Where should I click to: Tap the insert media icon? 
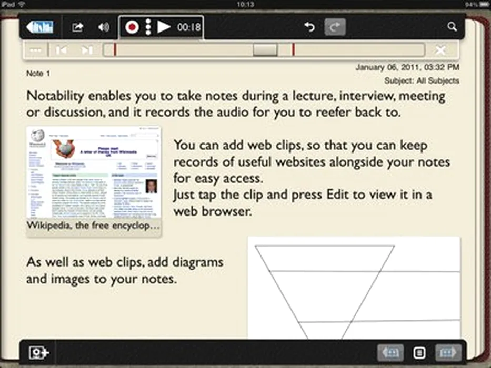coord(39,353)
